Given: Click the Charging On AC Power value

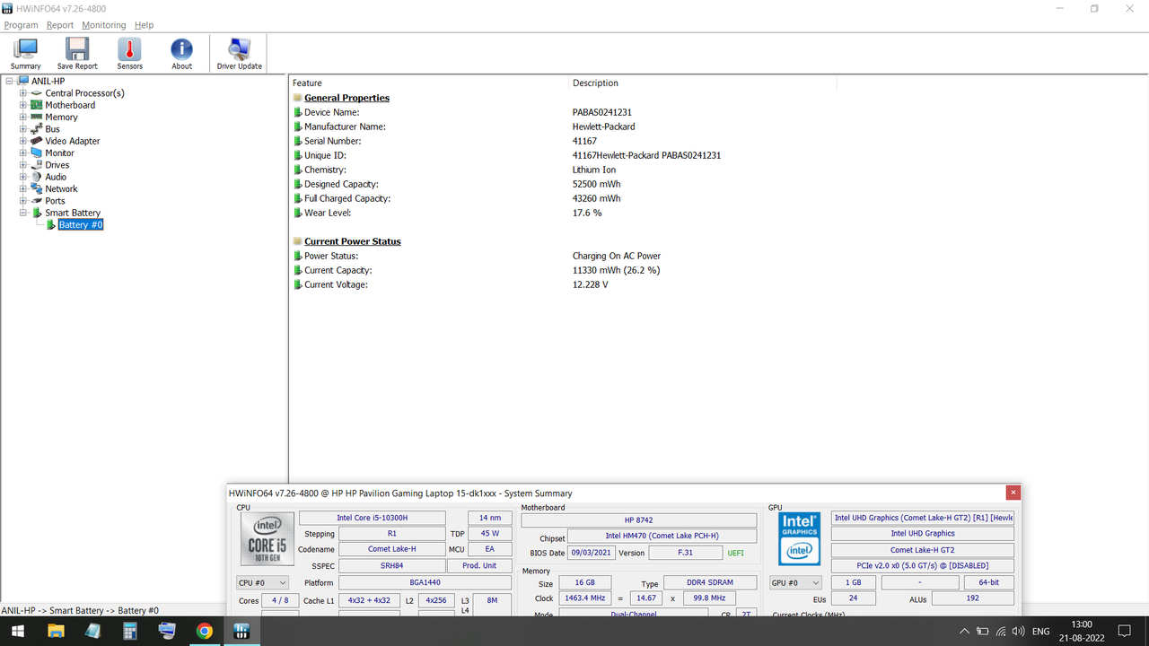Looking at the screenshot, I should coord(617,256).
